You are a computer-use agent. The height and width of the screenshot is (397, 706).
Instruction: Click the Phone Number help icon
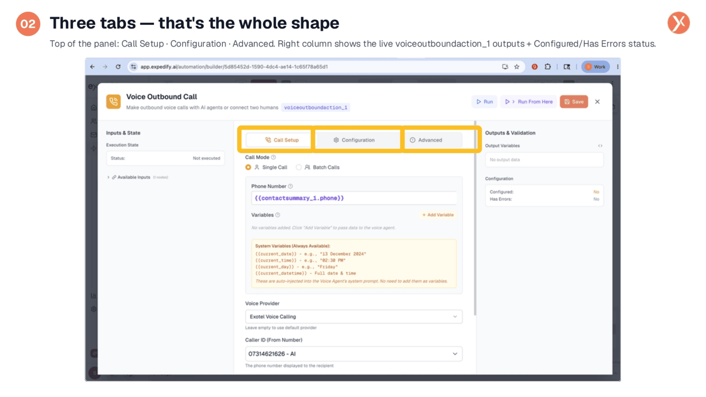pyautogui.click(x=290, y=186)
